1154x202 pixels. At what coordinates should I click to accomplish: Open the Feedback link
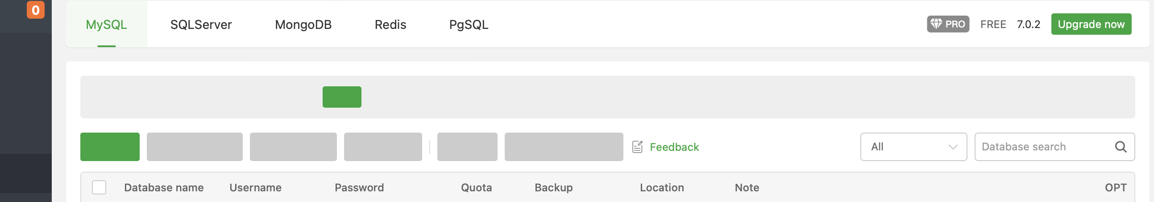pyautogui.click(x=674, y=147)
